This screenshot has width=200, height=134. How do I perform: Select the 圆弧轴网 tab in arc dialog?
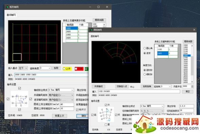coord(95,36)
